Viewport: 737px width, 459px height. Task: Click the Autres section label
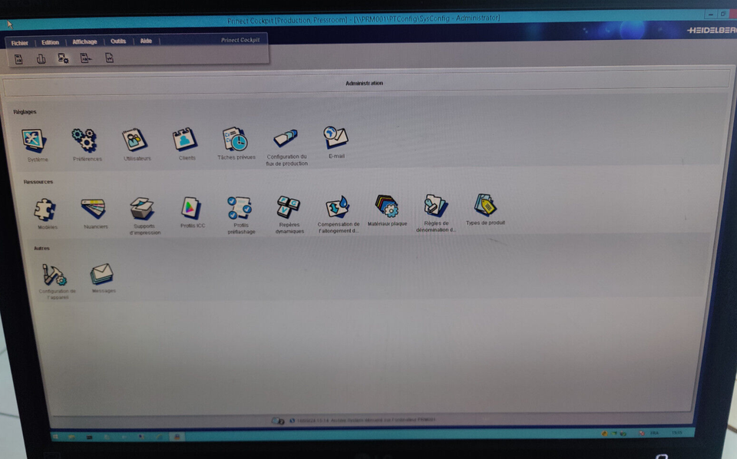tap(41, 248)
